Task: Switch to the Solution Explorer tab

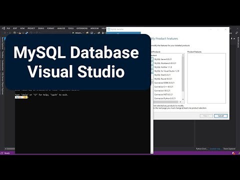Action: (x=215, y=148)
